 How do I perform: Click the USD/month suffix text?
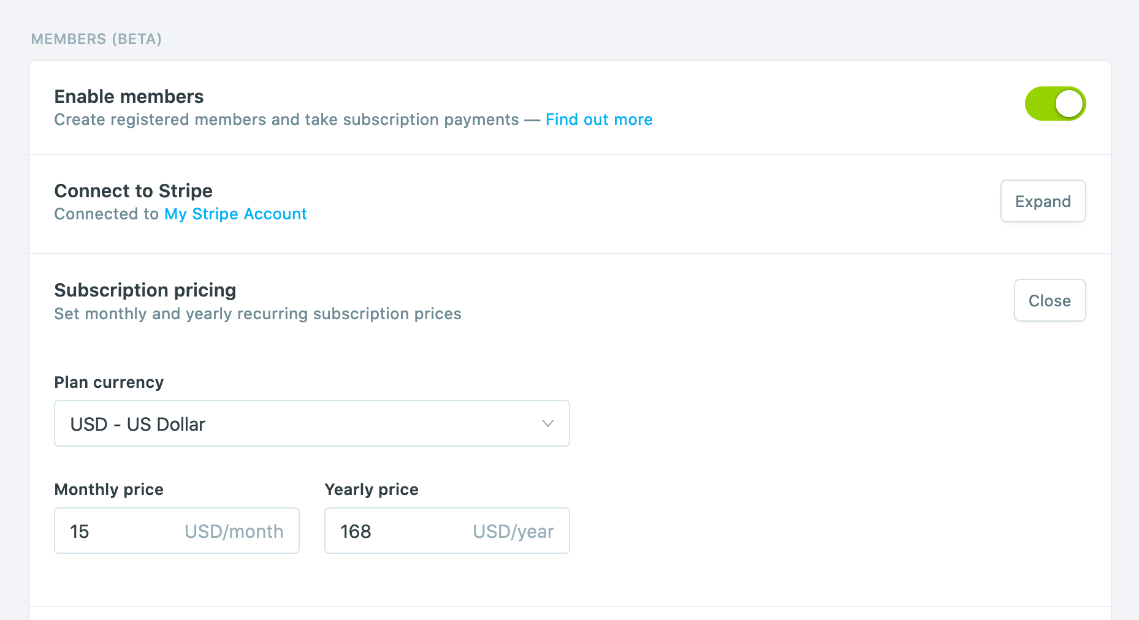pyautogui.click(x=234, y=531)
